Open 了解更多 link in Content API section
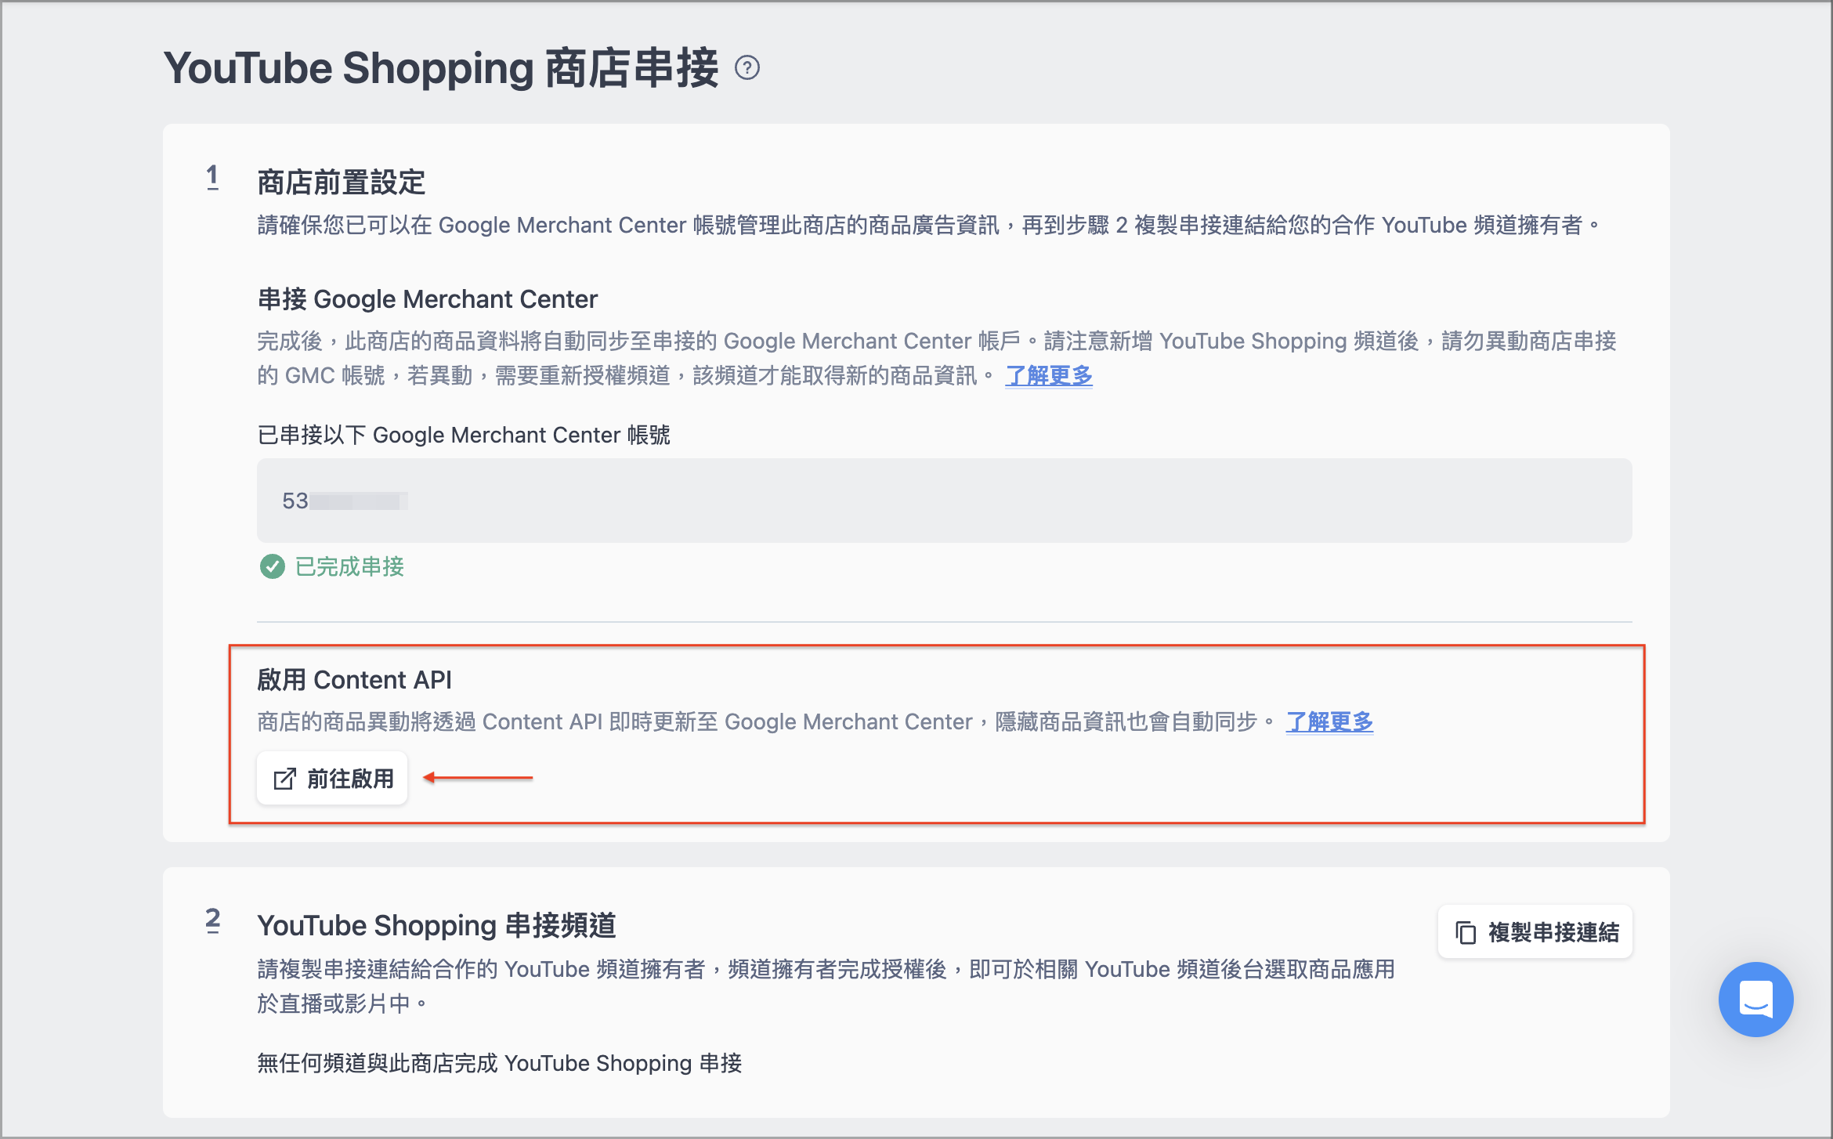Image resolution: width=1833 pixels, height=1139 pixels. [x=1329, y=721]
